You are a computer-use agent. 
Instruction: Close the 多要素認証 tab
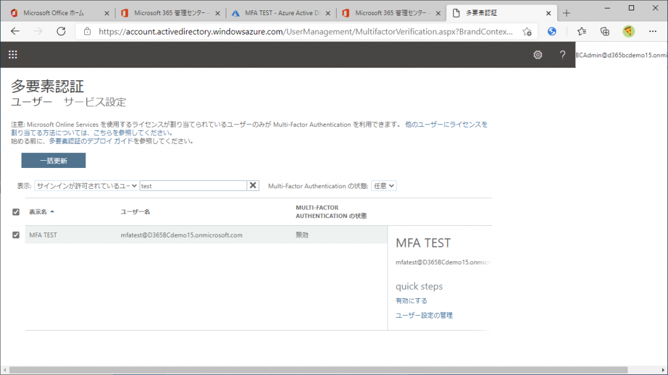pyautogui.click(x=548, y=13)
